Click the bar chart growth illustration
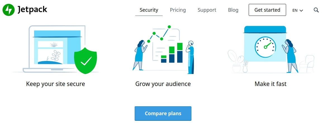 coord(172,53)
